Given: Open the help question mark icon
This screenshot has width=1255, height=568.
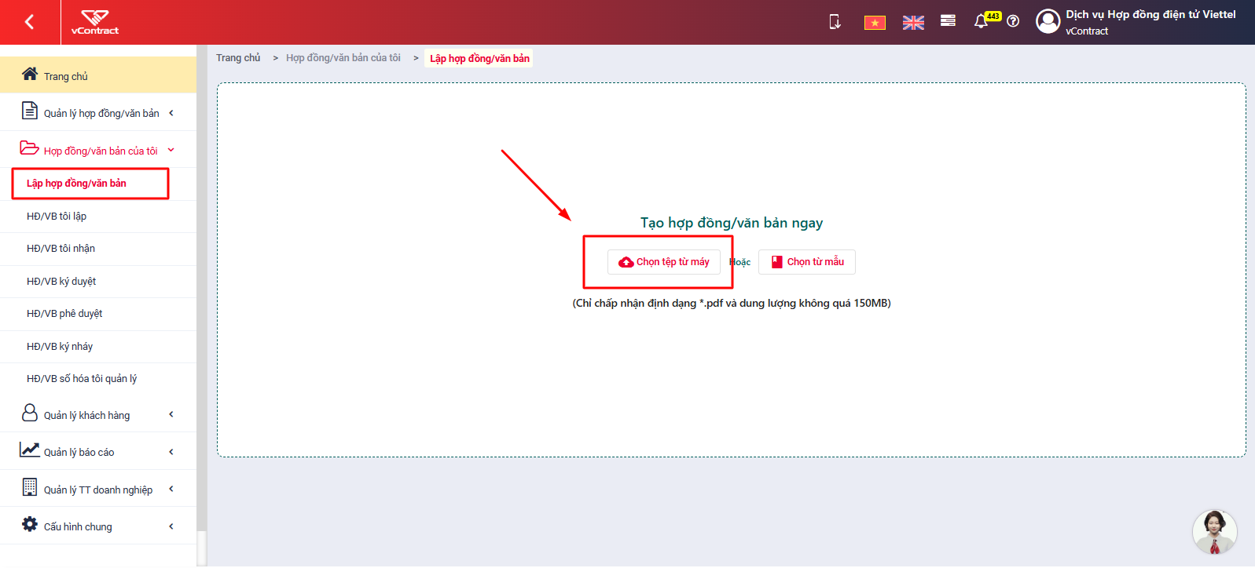Looking at the screenshot, I should [1013, 21].
